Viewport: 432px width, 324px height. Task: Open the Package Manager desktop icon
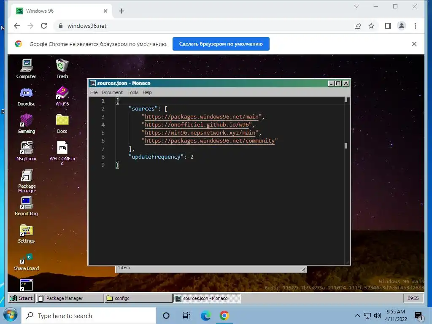click(x=27, y=181)
